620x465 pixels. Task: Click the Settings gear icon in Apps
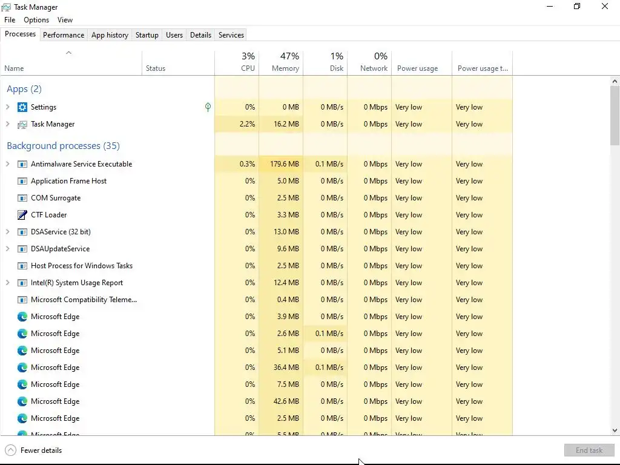(x=22, y=107)
